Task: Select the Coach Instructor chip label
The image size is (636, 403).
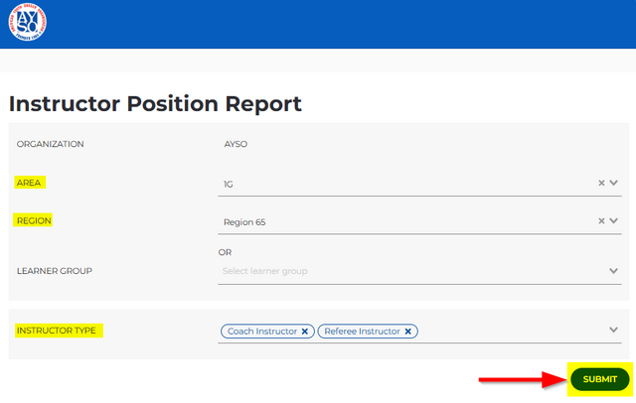Action: click(x=262, y=332)
